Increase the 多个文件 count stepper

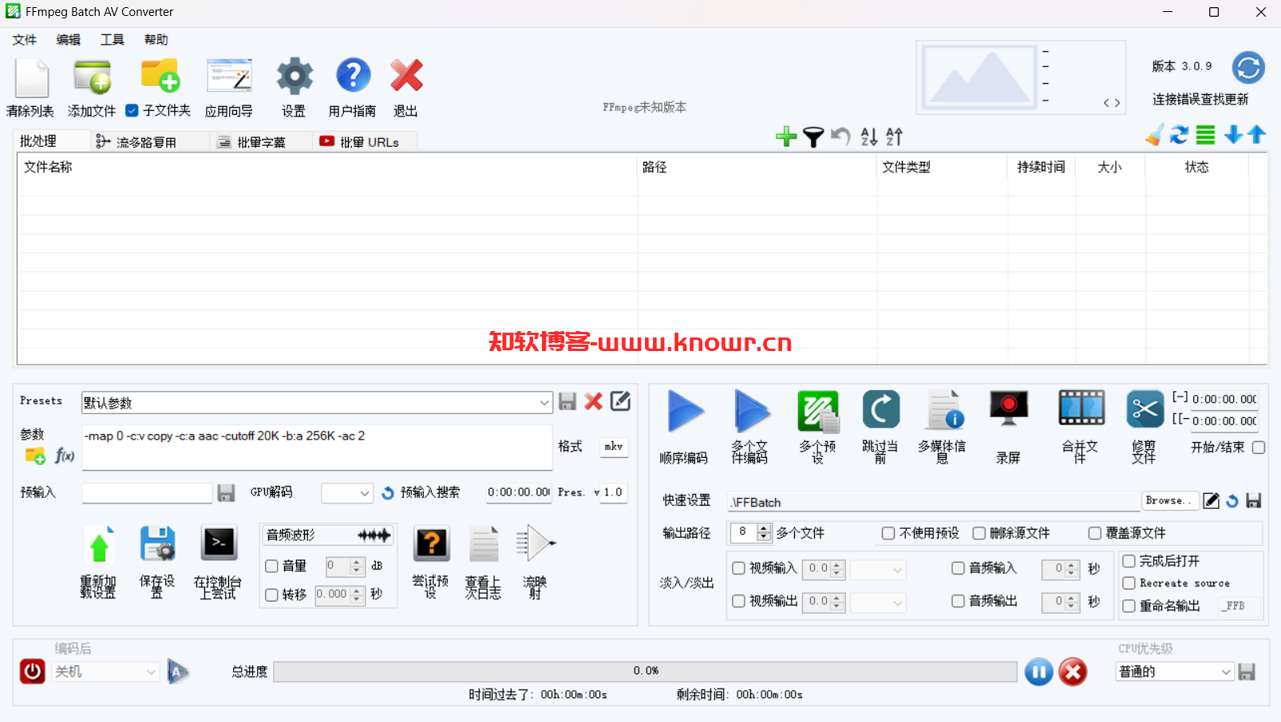coord(765,528)
